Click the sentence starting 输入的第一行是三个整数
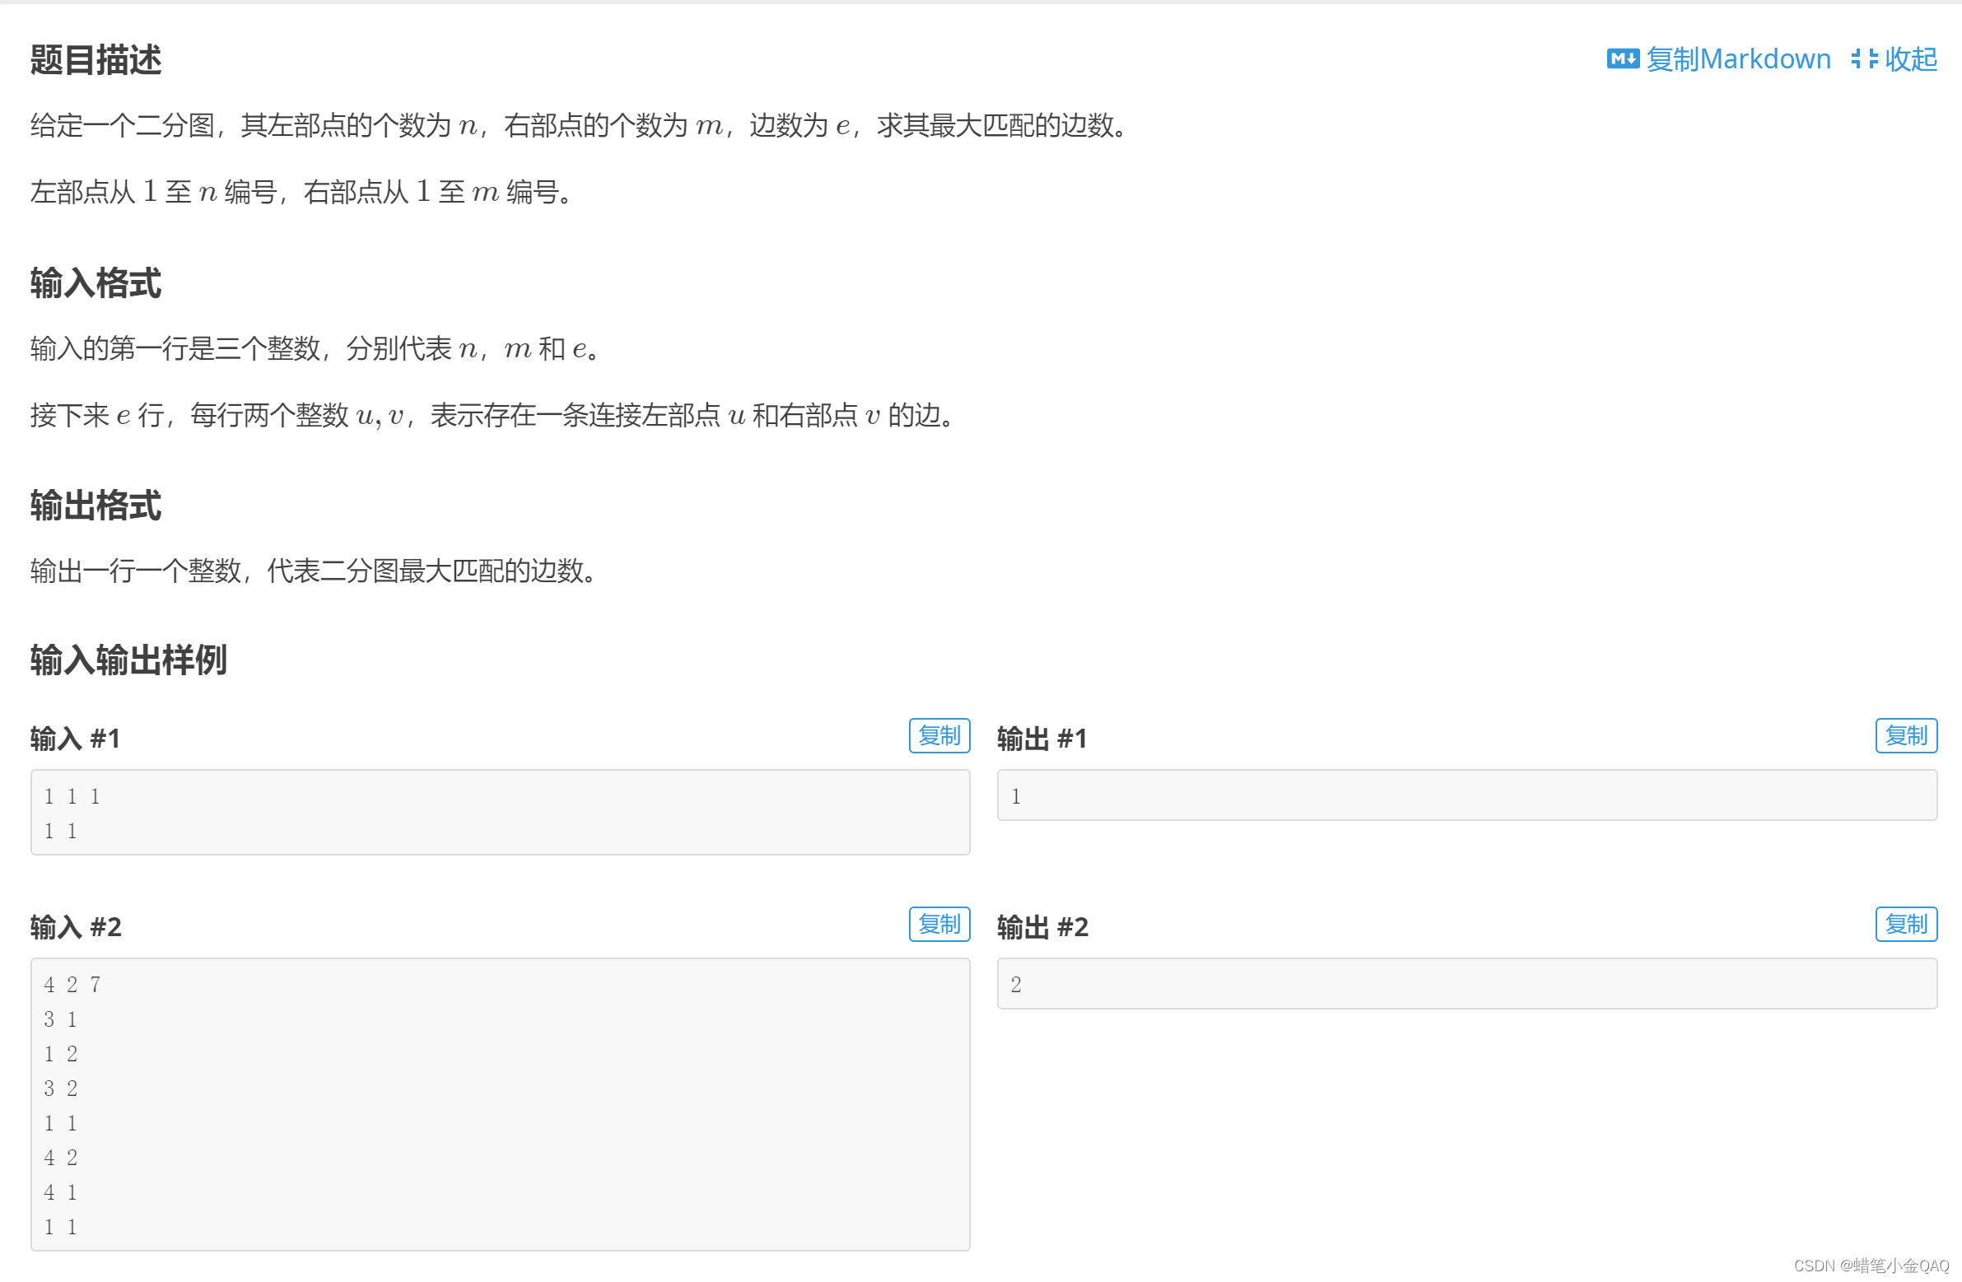This screenshot has height=1282, width=1962. pyautogui.click(x=316, y=349)
